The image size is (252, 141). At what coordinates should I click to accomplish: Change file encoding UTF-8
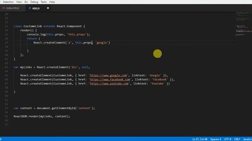[x=228, y=139]
